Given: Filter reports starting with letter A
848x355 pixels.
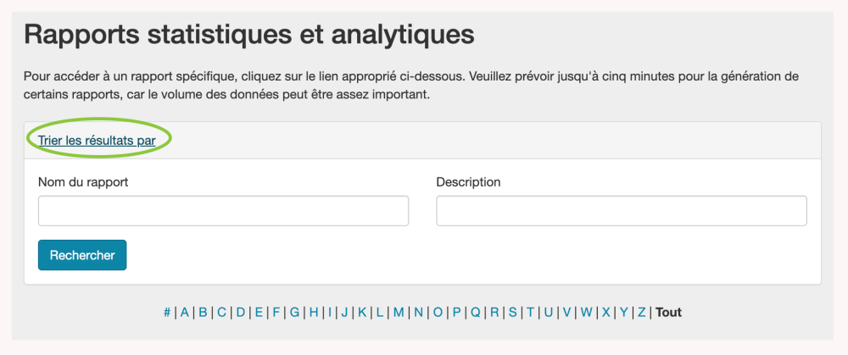Looking at the screenshot, I should 184,312.
